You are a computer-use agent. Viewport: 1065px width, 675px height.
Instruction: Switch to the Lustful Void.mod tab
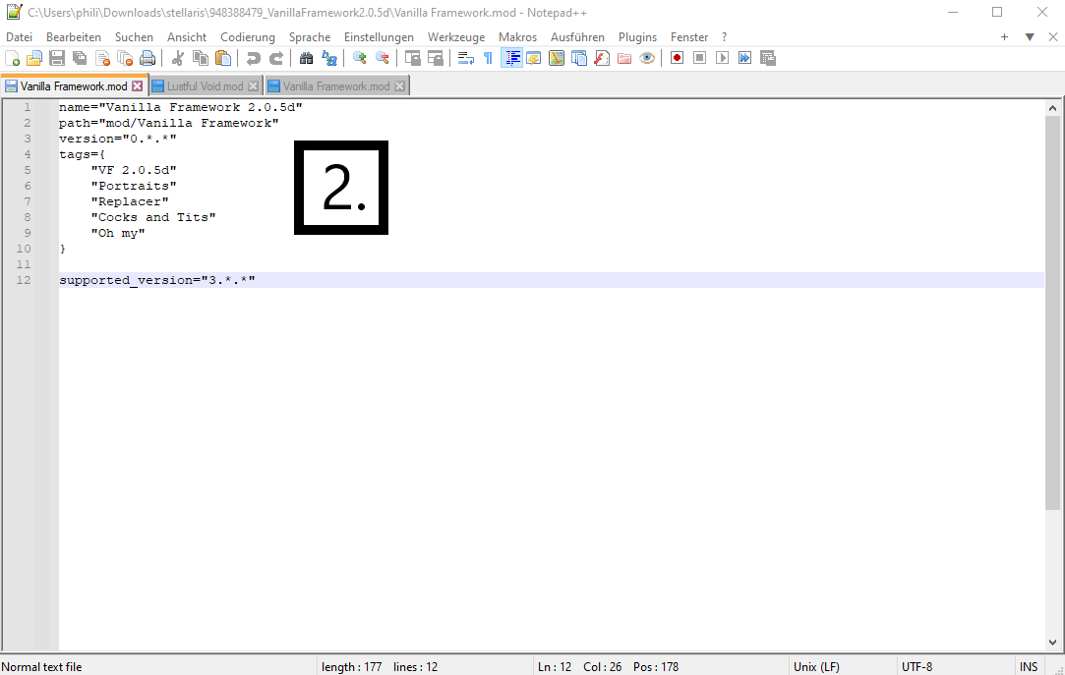coord(205,86)
